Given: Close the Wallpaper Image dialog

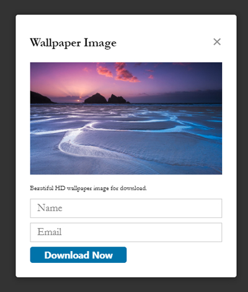Looking at the screenshot, I should click(x=217, y=42).
